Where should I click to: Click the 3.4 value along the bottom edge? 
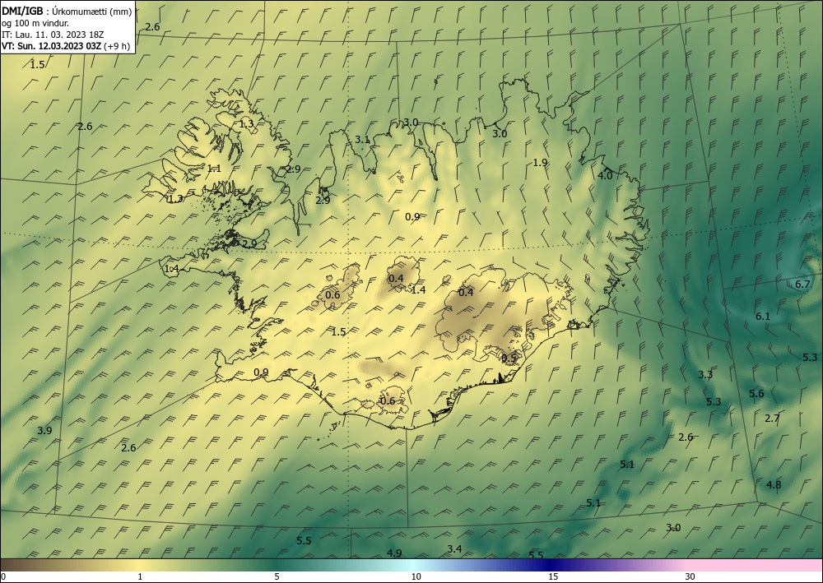tap(454, 549)
